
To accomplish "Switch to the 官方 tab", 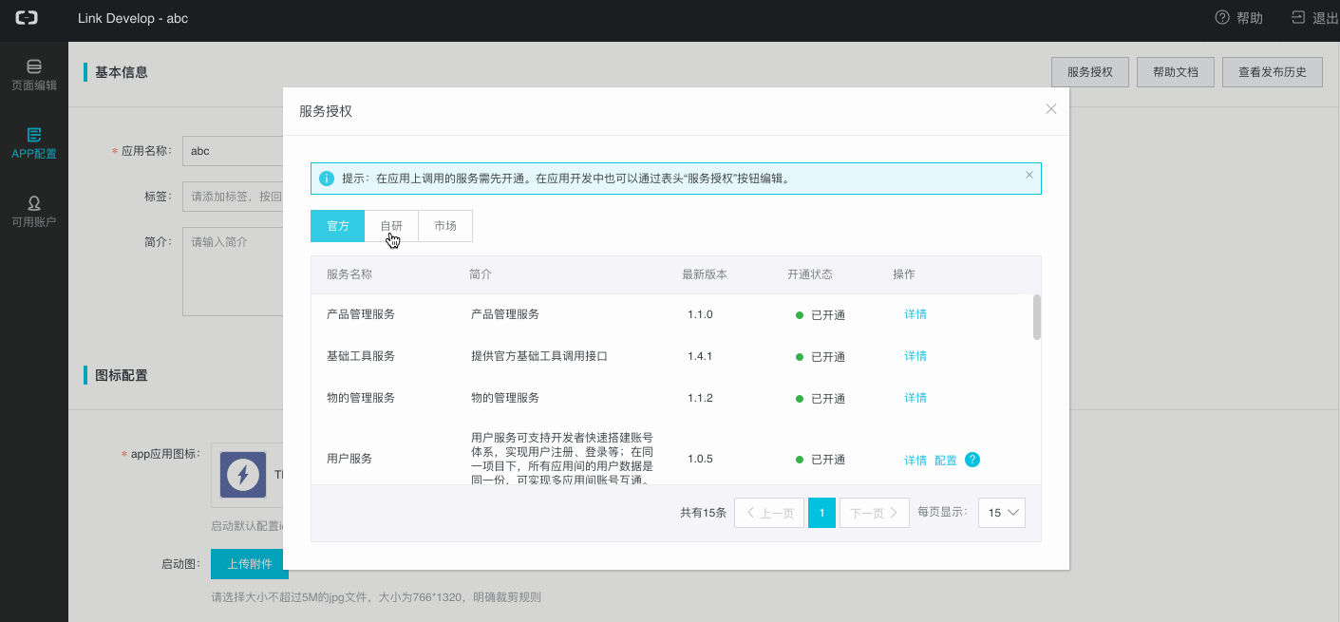I will (337, 226).
